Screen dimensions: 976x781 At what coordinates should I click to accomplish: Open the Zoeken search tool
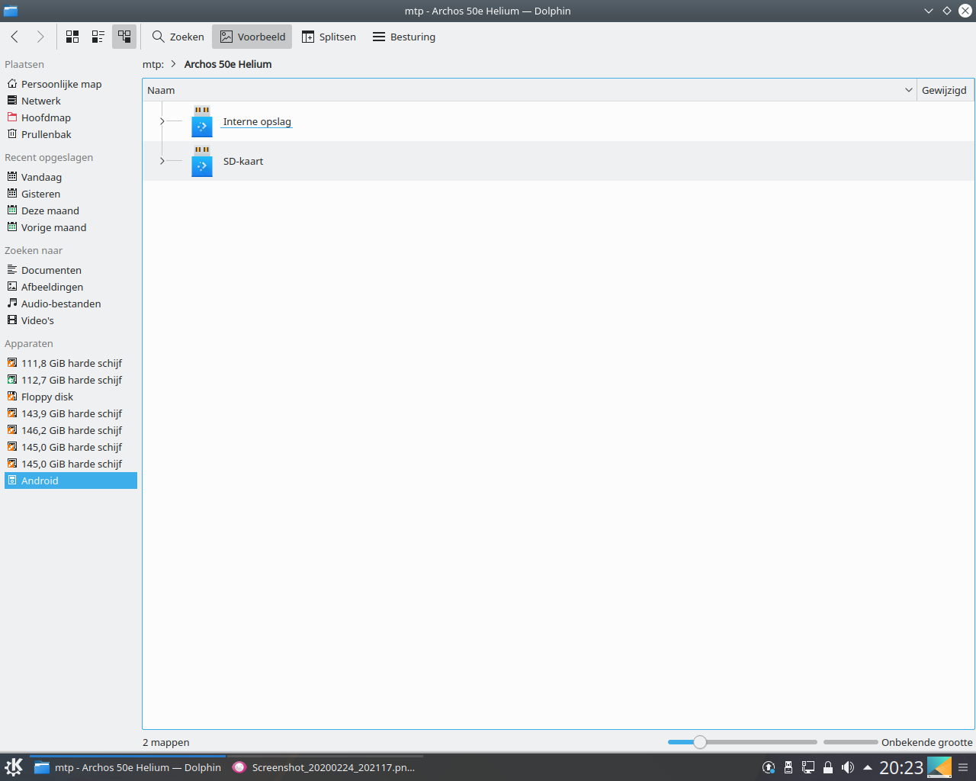coord(178,37)
